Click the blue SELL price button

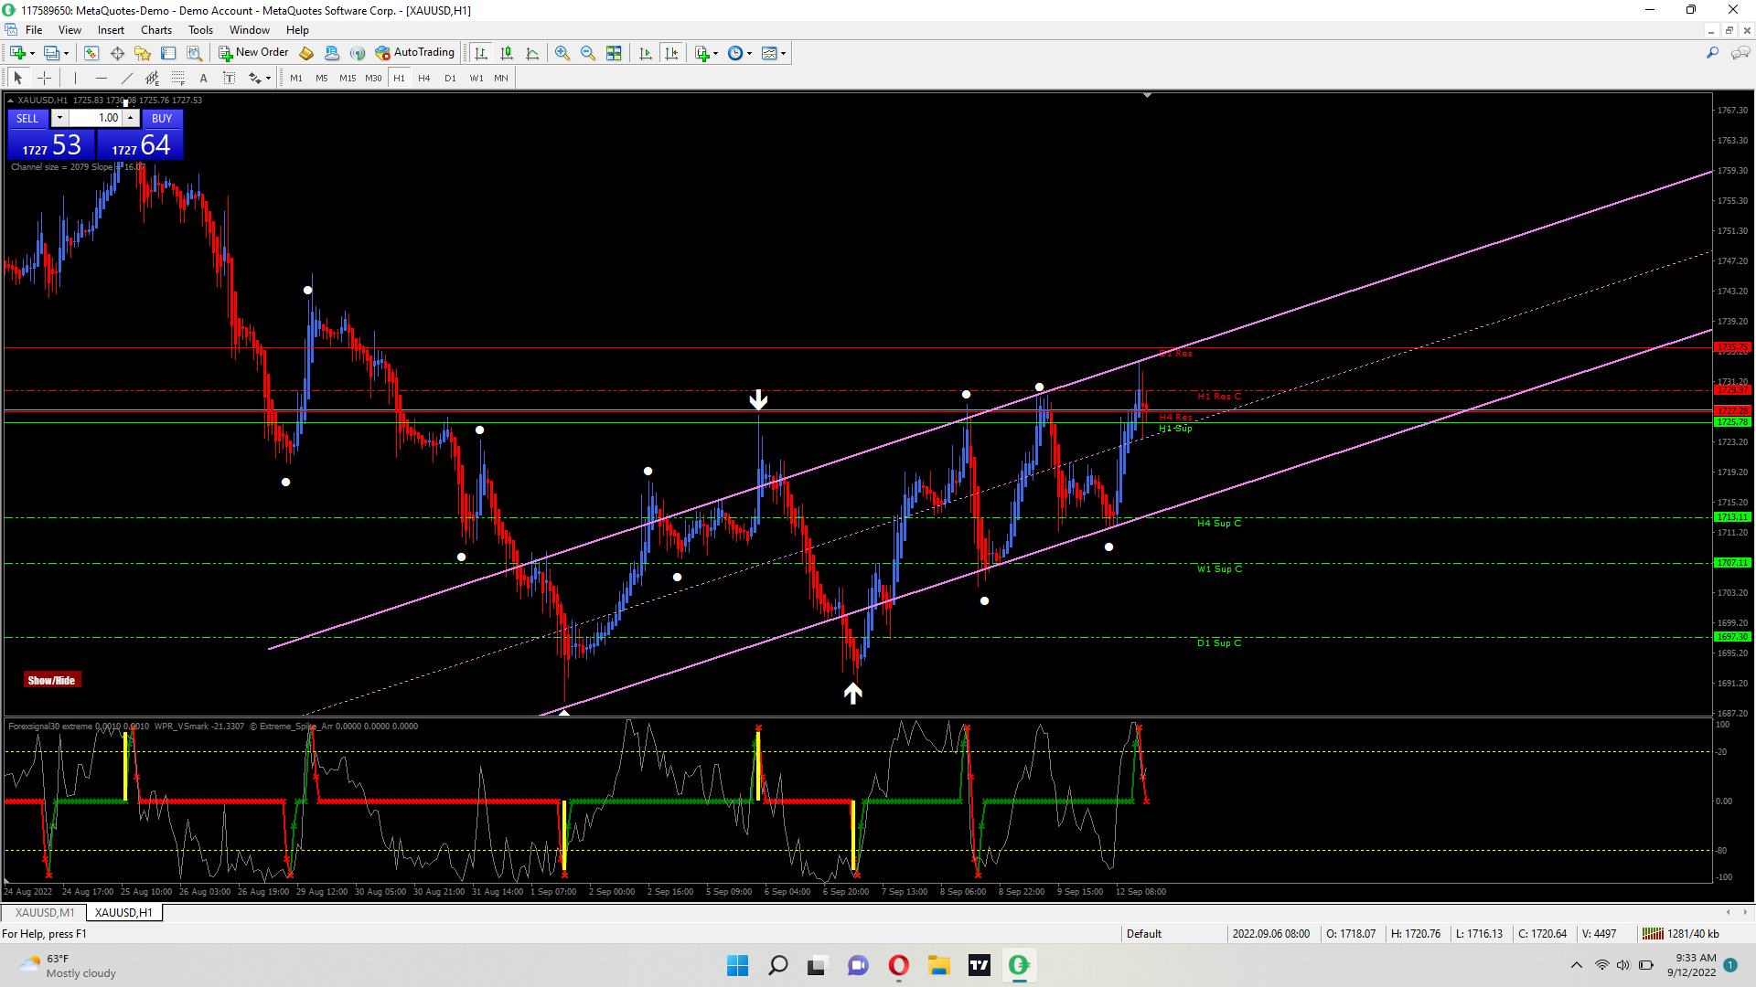click(x=51, y=144)
